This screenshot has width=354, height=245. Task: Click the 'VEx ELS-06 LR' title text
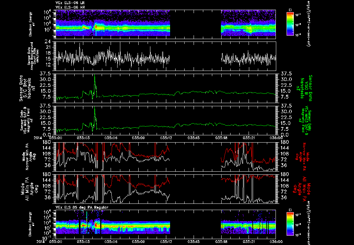(x=70, y=3)
